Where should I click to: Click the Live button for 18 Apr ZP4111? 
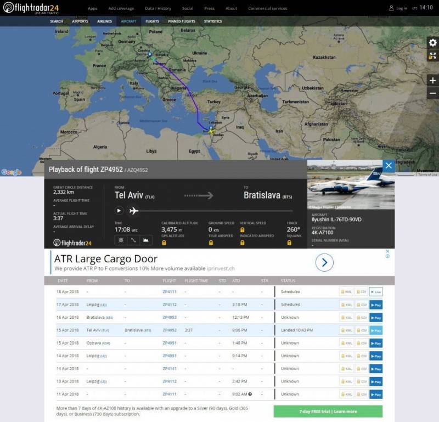pos(376,292)
